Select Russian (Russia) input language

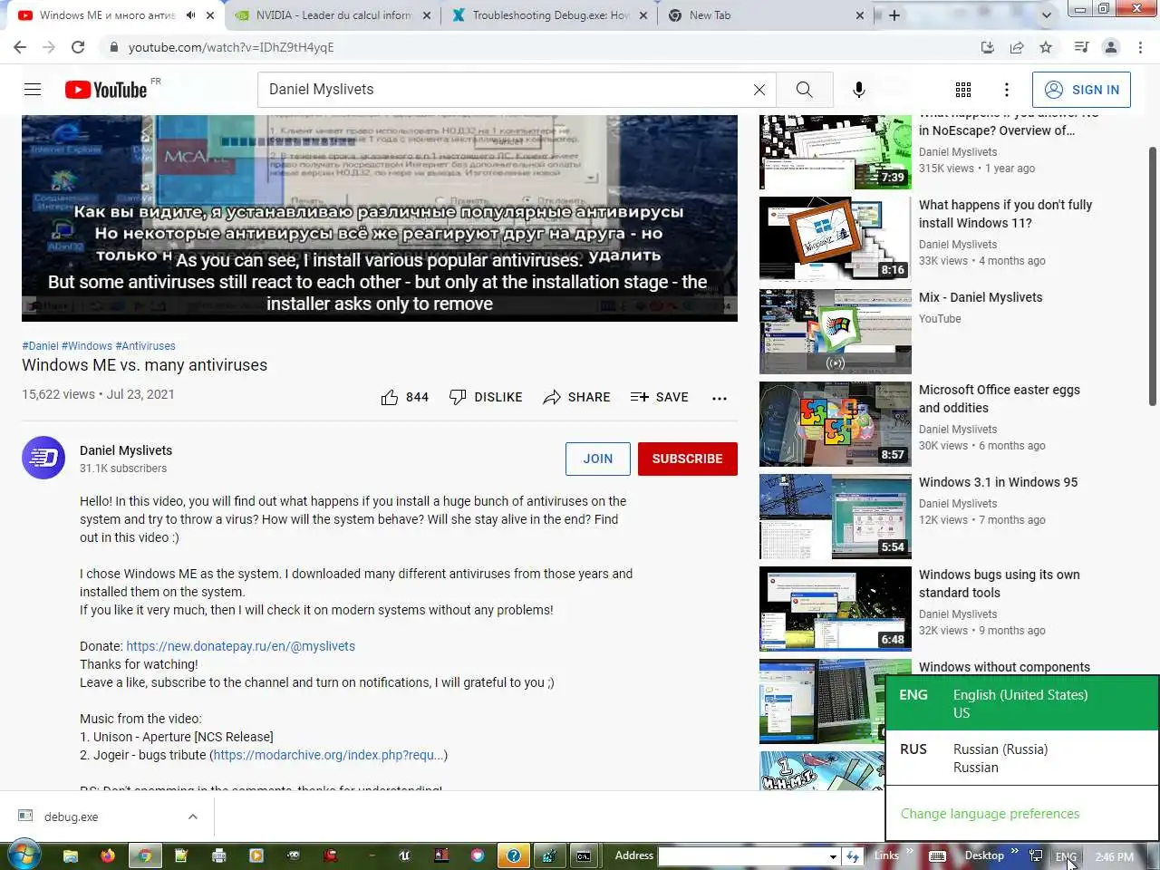coord(1022,758)
